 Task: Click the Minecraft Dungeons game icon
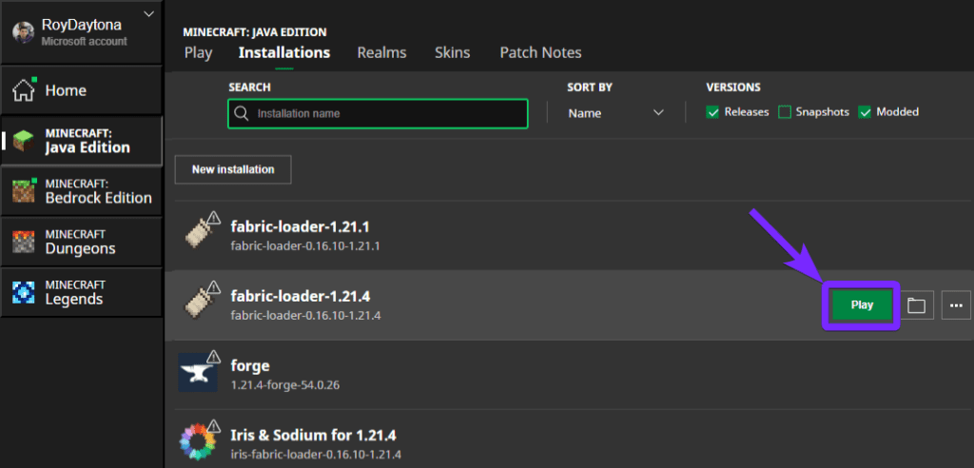click(x=24, y=243)
